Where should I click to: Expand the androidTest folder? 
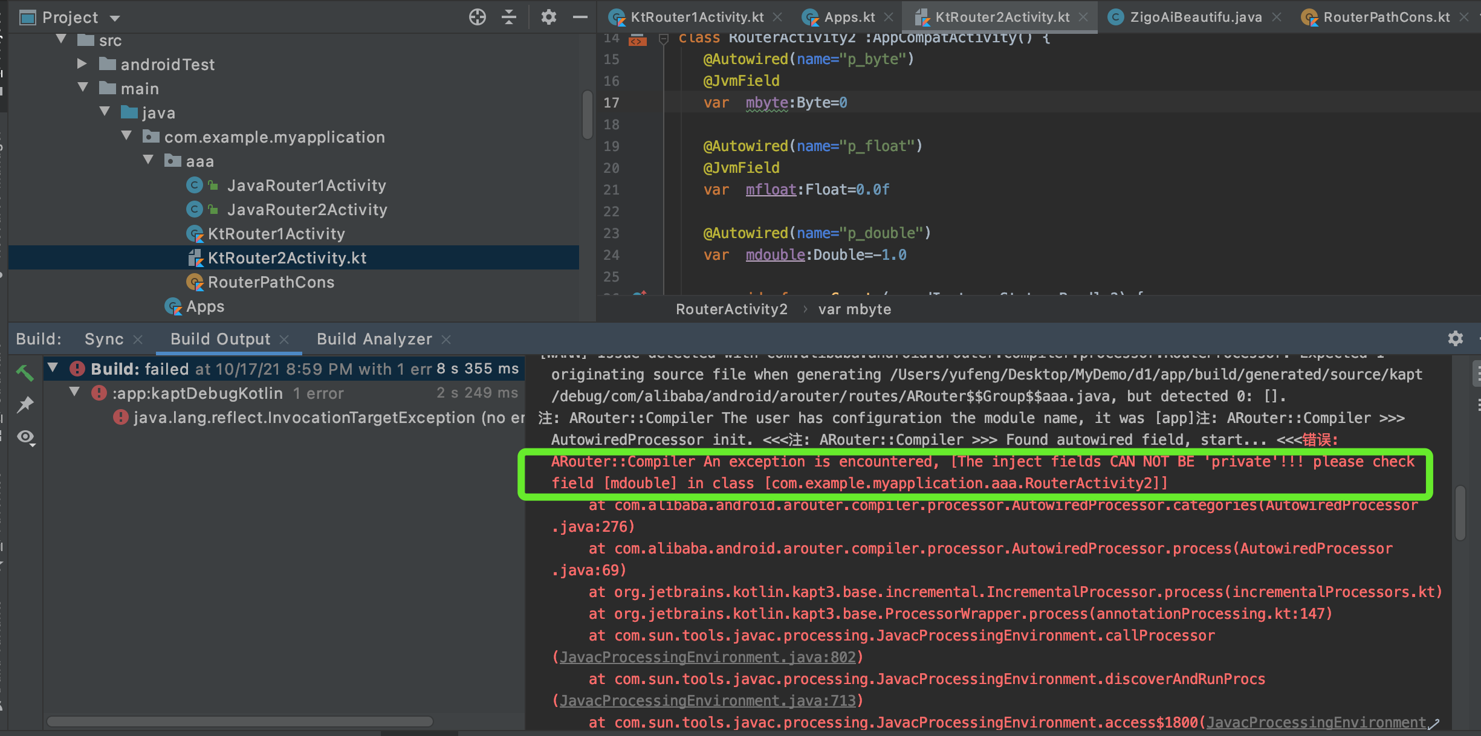coord(82,63)
